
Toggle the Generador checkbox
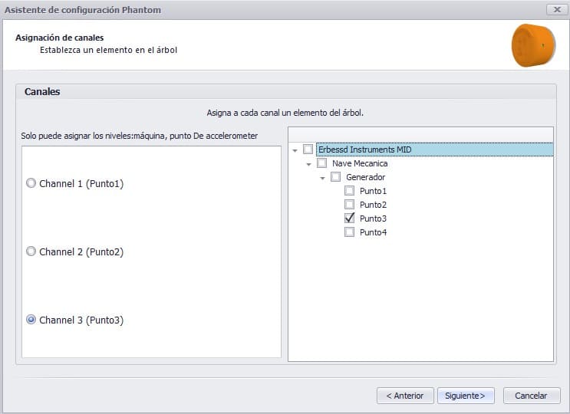click(x=335, y=177)
